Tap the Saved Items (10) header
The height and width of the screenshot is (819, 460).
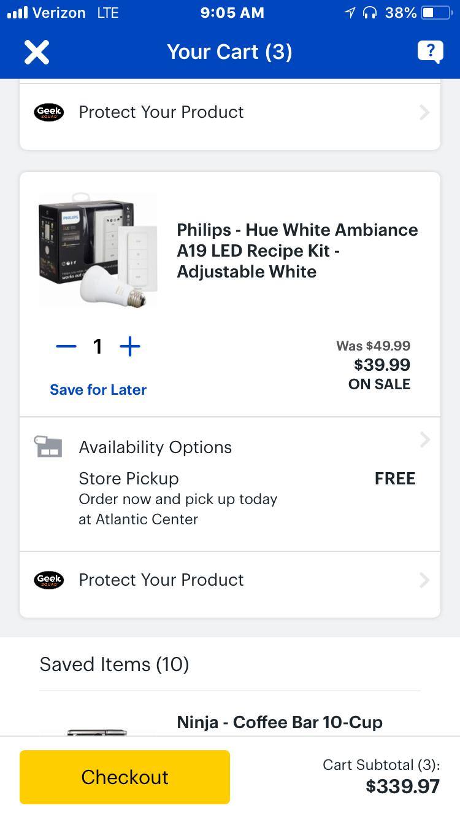tap(114, 664)
